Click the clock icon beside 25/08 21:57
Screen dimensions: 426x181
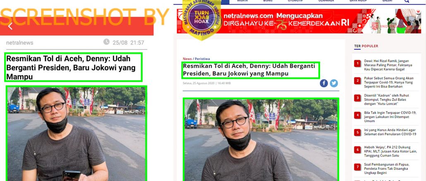tap(107, 42)
